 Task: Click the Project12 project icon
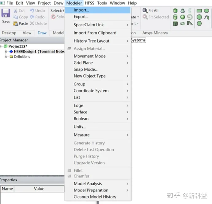6,46
